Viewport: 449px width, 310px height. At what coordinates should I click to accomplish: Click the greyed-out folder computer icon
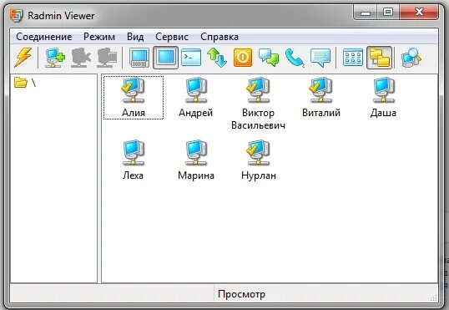tap(107, 58)
